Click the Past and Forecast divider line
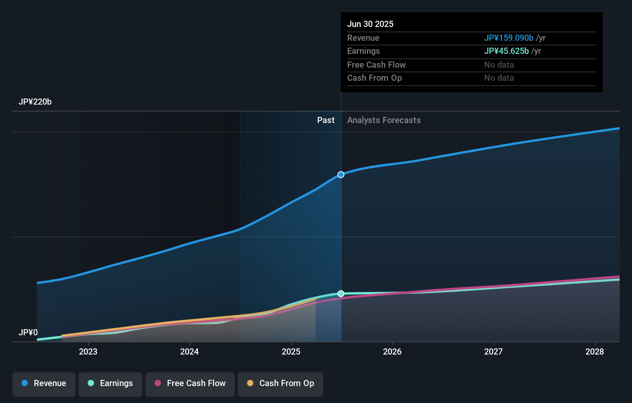The image size is (632, 403). tap(341, 231)
